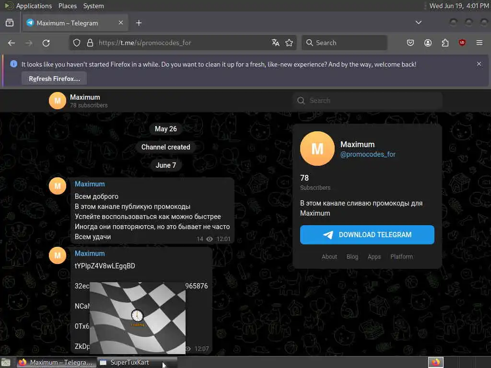The height and width of the screenshot is (368, 491).
Task: Open the Firefox View recent browsing icon
Action: coord(10,23)
